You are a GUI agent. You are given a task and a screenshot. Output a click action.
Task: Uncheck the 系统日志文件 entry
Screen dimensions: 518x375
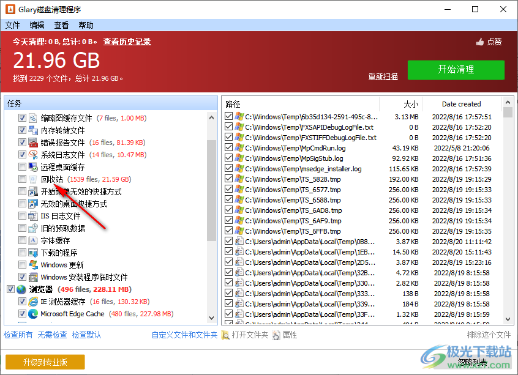pos(22,154)
